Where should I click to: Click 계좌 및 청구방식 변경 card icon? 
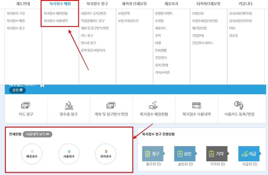(111, 105)
